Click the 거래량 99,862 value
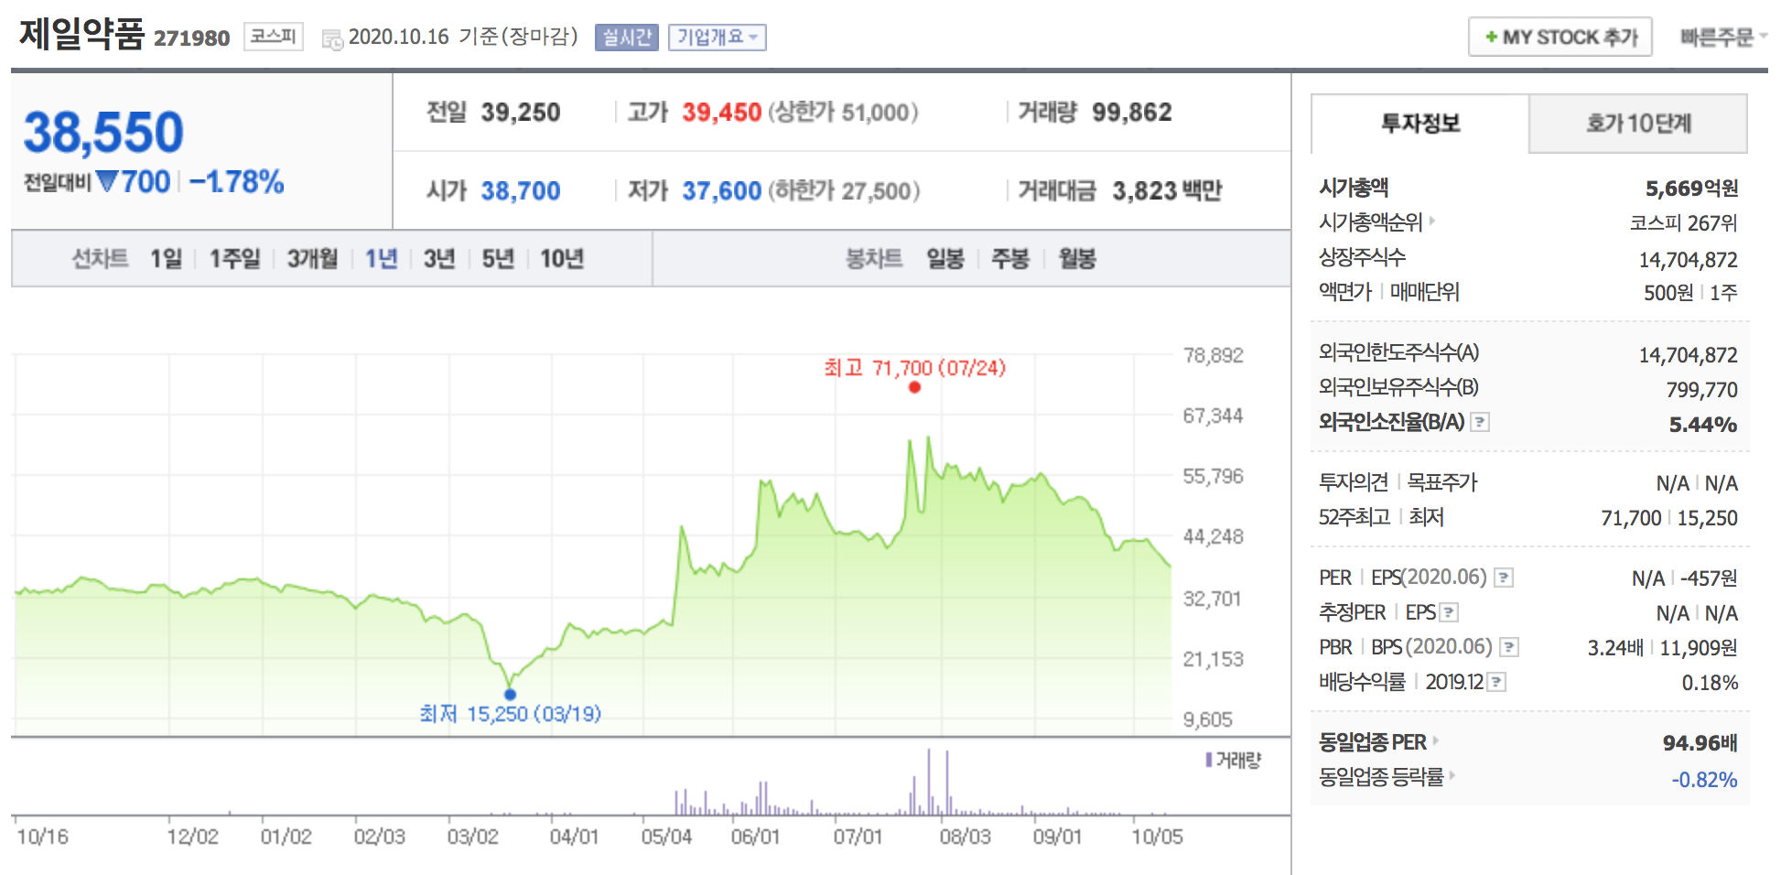The image size is (1781, 875). 1132,113
